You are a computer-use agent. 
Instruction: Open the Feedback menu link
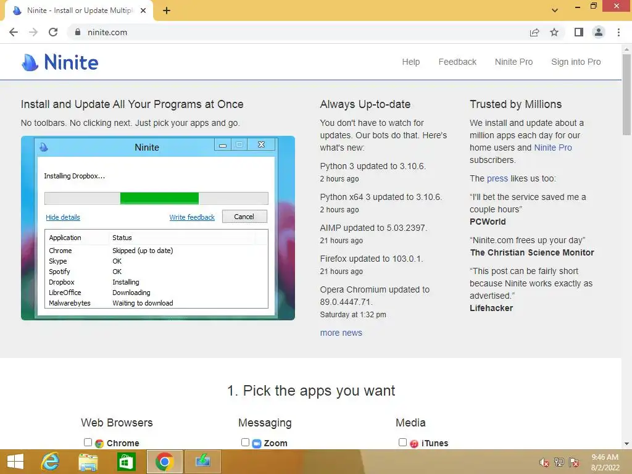[457, 62]
